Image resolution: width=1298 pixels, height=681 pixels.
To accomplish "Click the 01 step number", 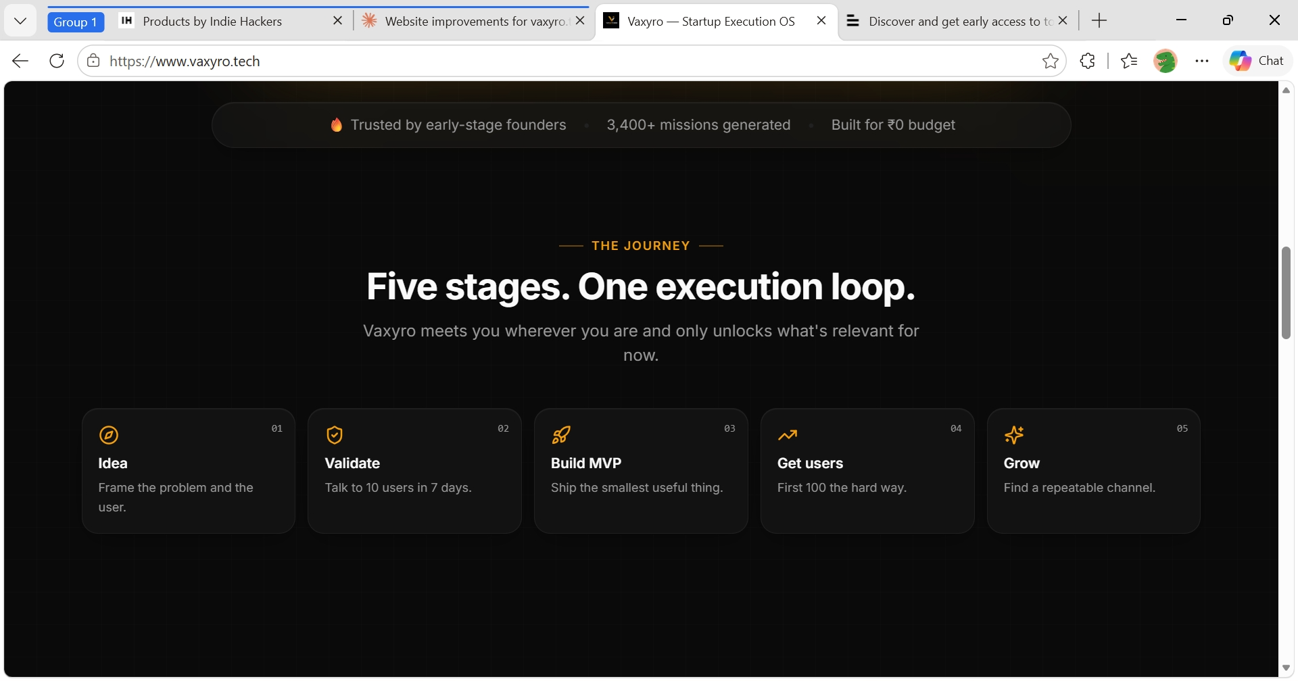I will (x=277, y=428).
